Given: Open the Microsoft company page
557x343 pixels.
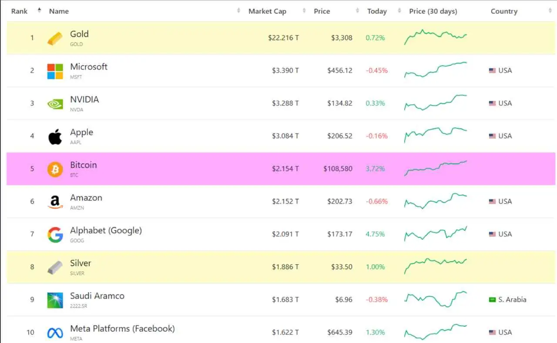Looking at the screenshot, I should [89, 67].
